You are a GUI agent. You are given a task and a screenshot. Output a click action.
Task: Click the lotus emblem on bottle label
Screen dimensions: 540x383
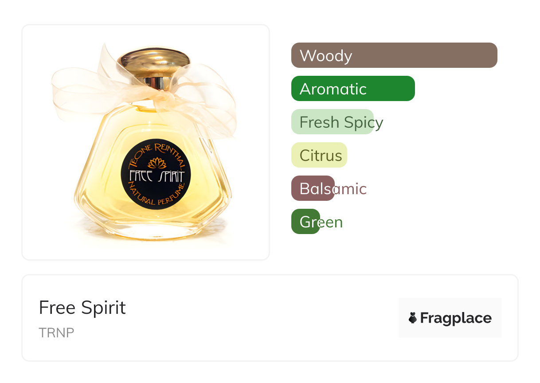156,163
